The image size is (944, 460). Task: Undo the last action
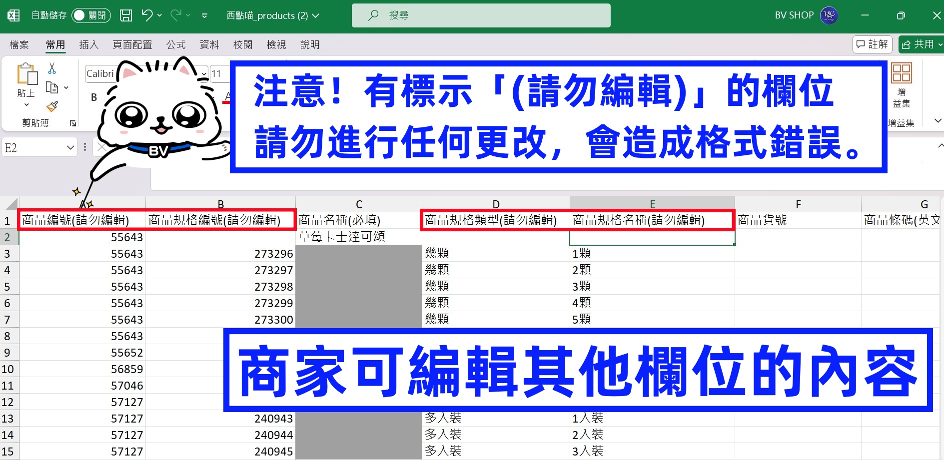click(147, 15)
